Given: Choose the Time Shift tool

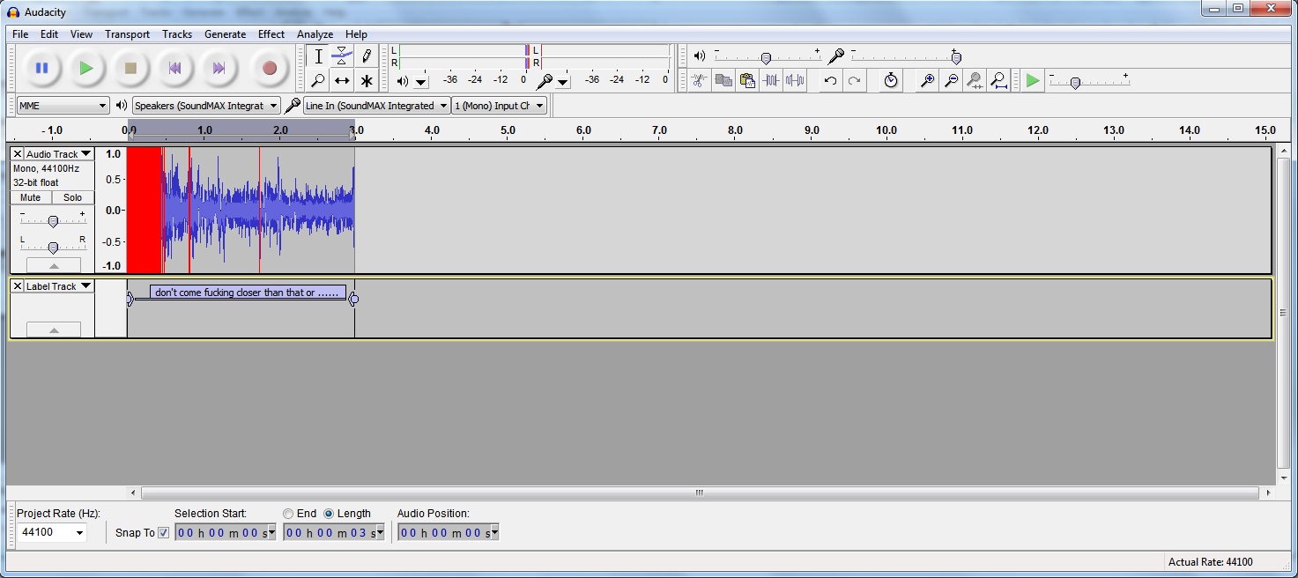Looking at the screenshot, I should [x=342, y=81].
